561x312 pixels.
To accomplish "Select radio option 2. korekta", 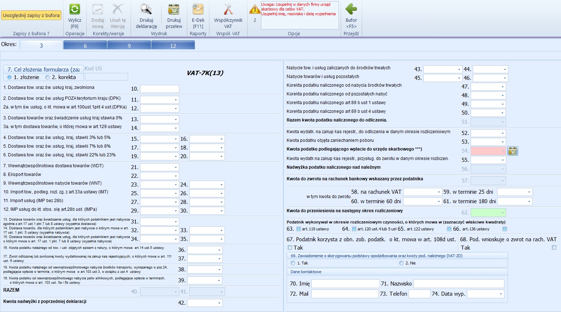I will tap(48, 77).
